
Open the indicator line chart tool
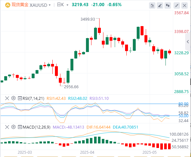click(x=152, y=5)
